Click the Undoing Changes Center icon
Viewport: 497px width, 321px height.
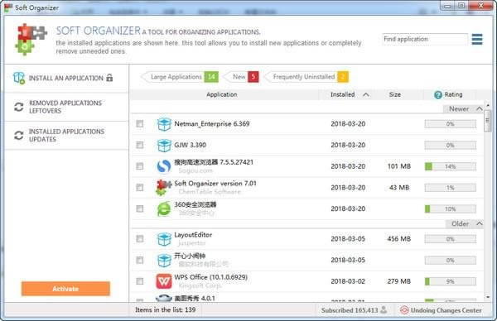coord(404,310)
